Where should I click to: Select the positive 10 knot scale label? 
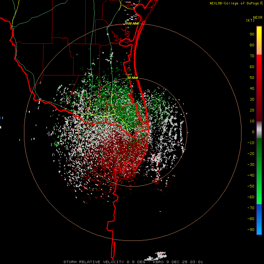coord(252,121)
